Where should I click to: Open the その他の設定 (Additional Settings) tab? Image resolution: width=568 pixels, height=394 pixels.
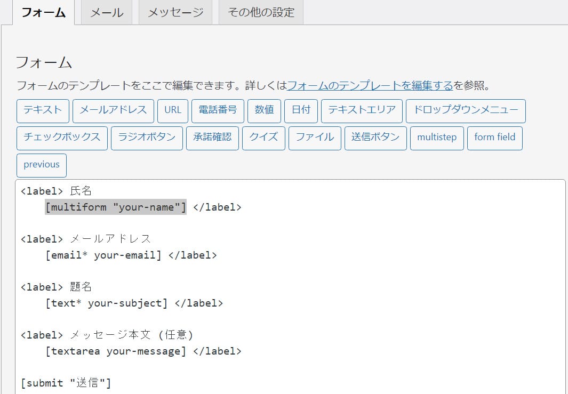(x=260, y=13)
